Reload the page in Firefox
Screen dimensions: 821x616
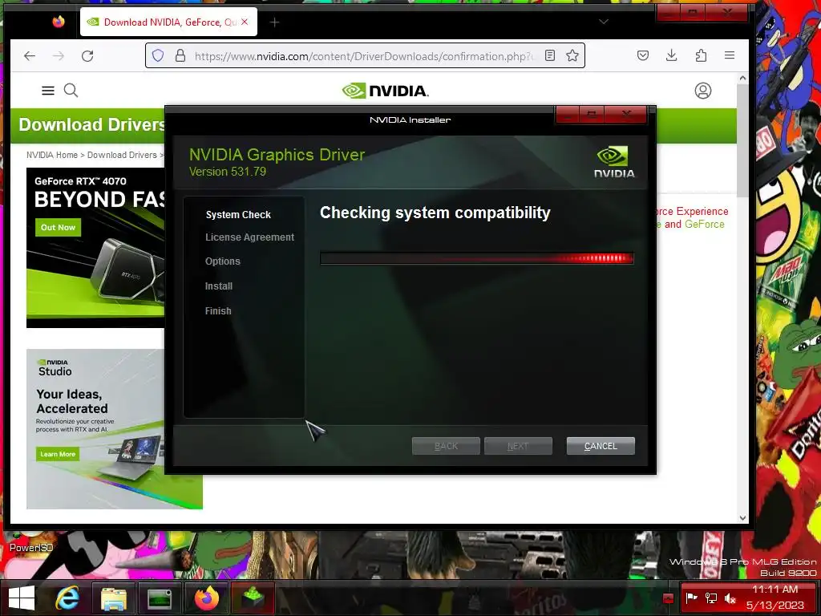click(87, 55)
